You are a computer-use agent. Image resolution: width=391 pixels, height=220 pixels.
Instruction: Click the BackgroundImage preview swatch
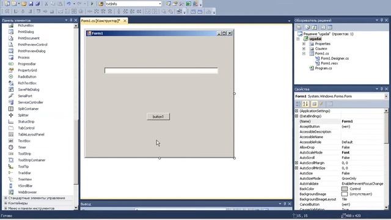point(345,194)
